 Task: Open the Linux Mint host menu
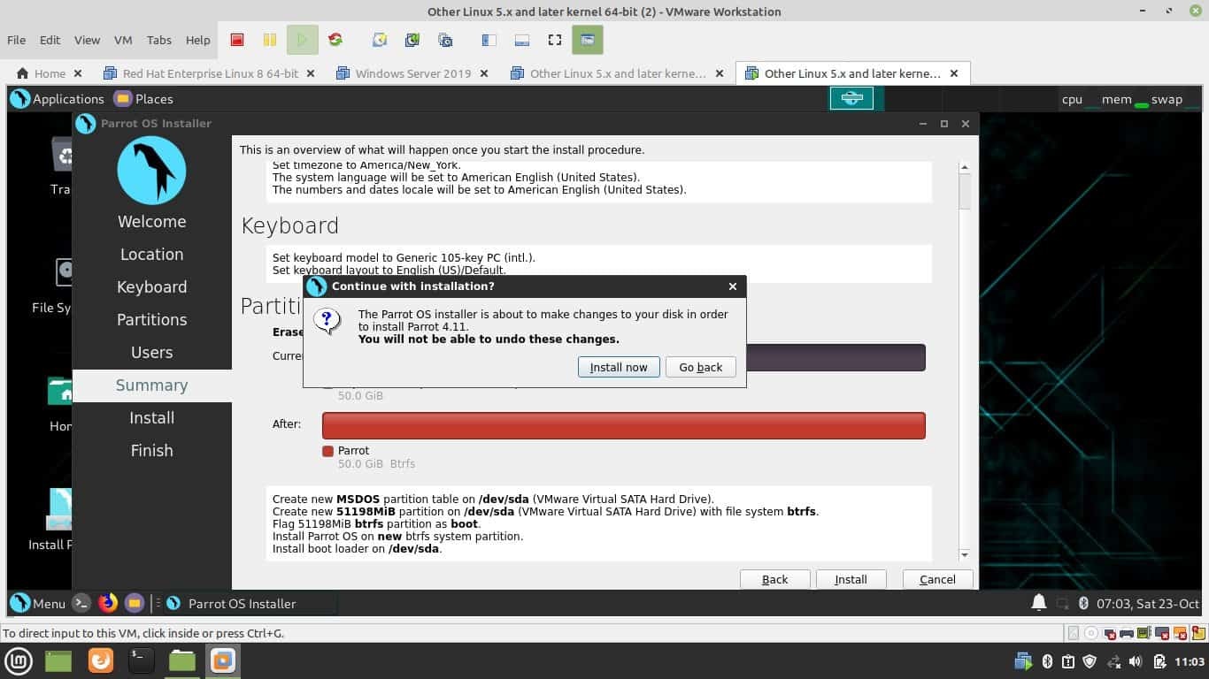tap(19, 660)
